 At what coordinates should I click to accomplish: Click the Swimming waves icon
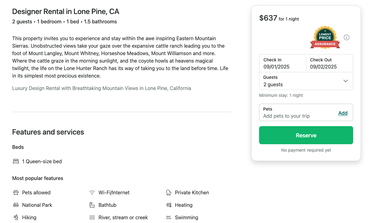point(168,217)
